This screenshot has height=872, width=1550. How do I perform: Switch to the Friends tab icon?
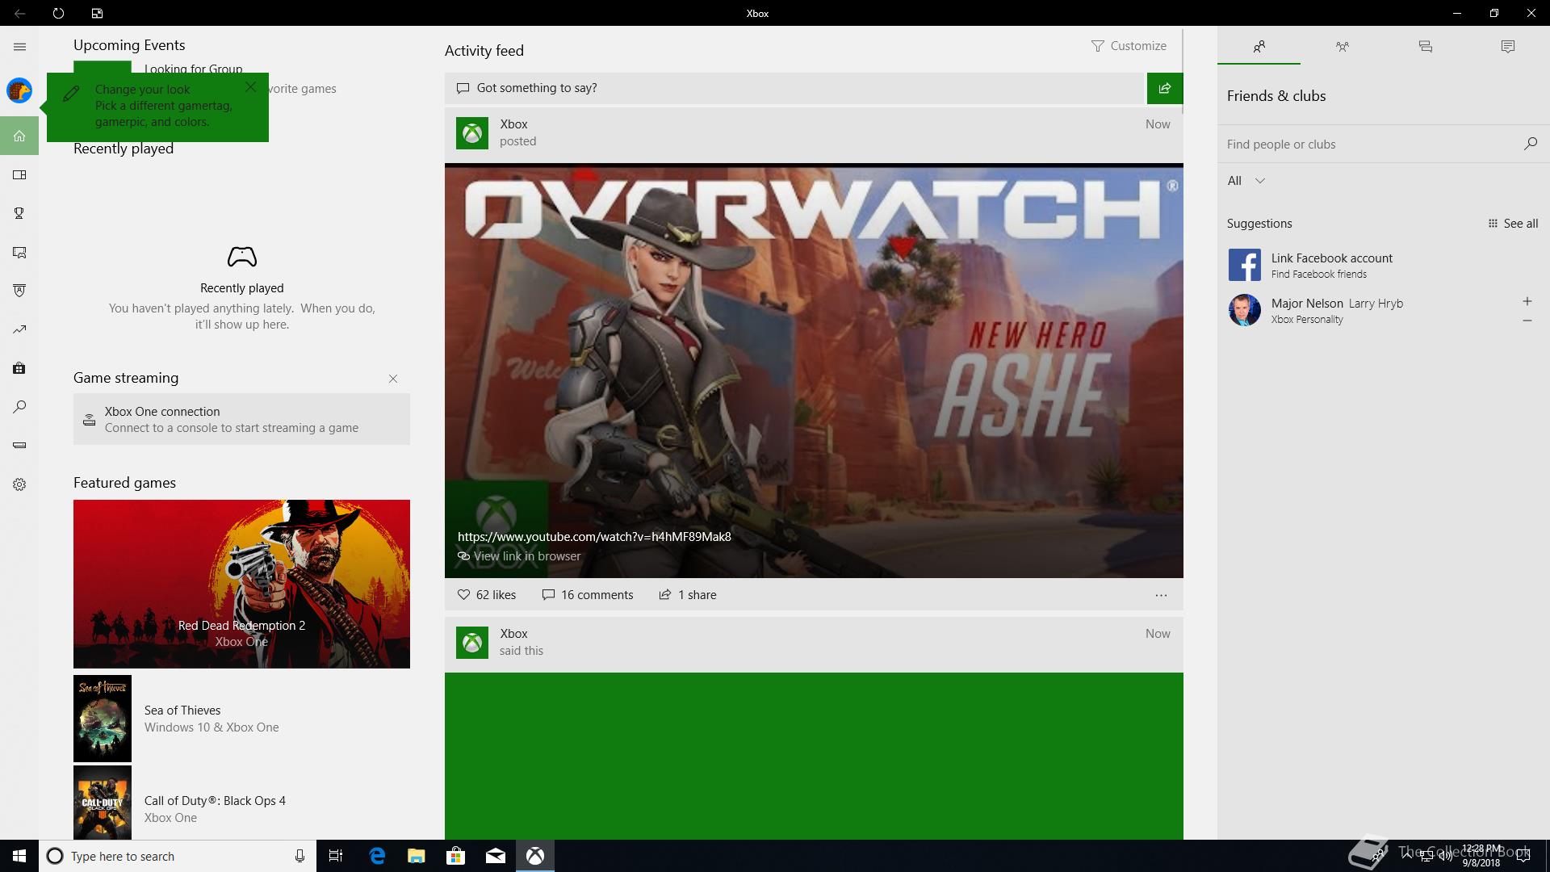point(1259,47)
